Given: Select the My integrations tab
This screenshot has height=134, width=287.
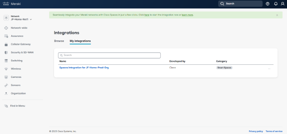Looking at the screenshot, I should 80,41.
